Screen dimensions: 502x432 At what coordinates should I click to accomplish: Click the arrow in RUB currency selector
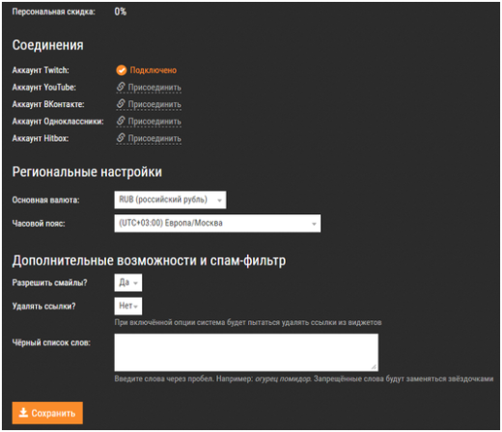[219, 201]
